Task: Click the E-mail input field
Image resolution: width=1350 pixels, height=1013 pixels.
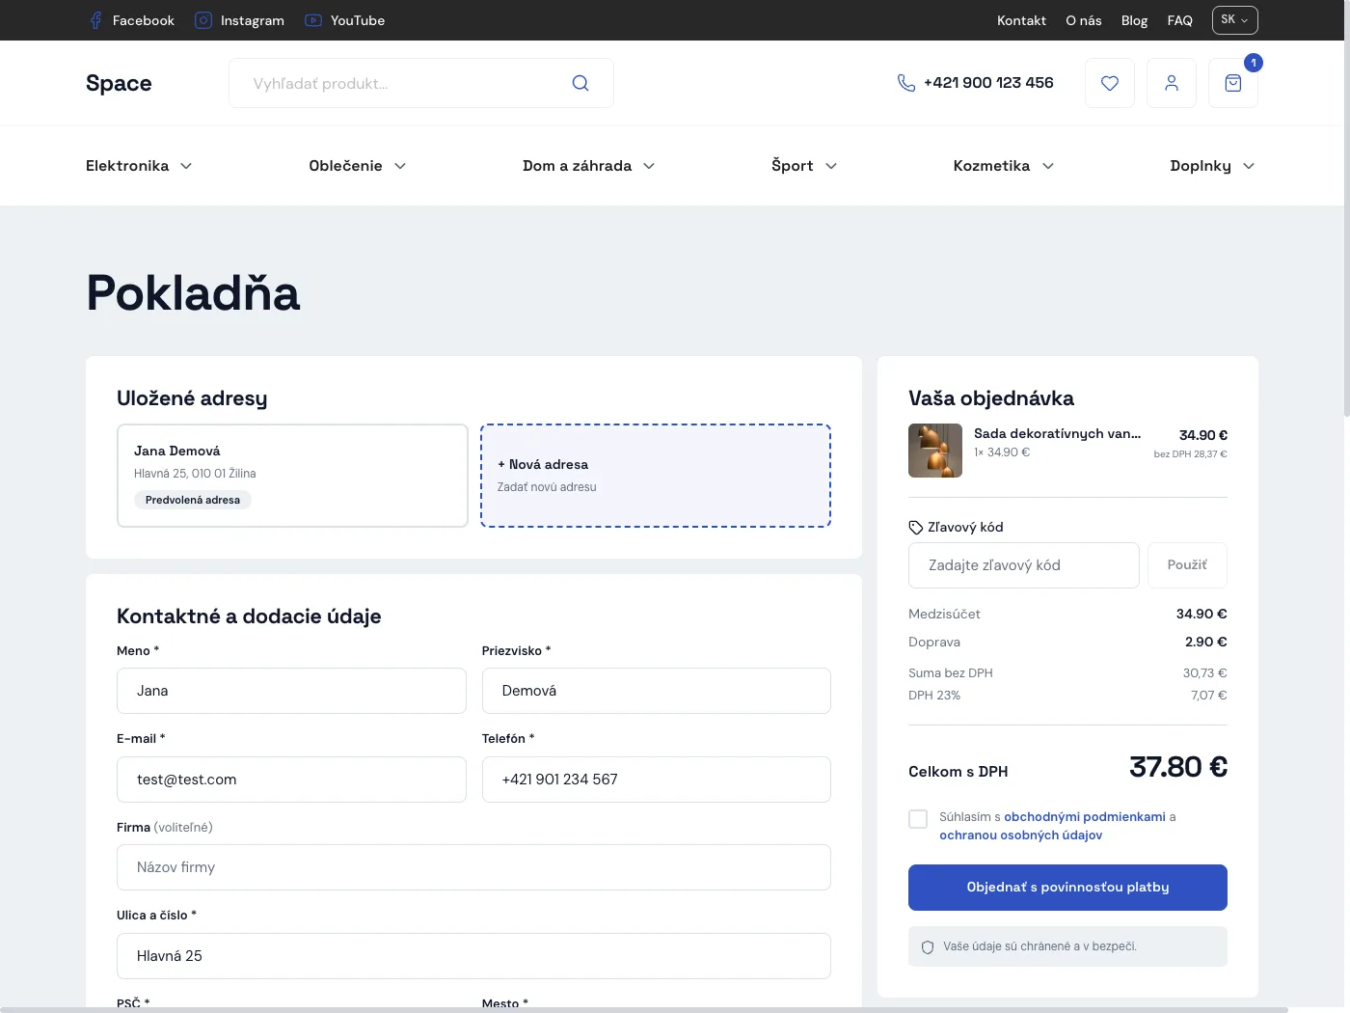Action: tap(291, 780)
